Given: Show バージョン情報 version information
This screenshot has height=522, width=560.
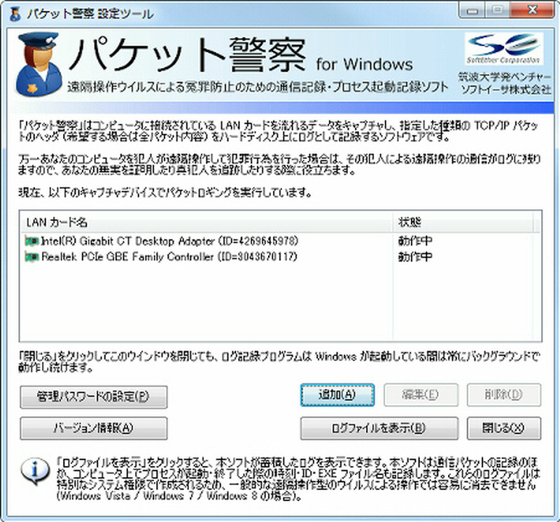Looking at the screenshot, I should (93, 428).
